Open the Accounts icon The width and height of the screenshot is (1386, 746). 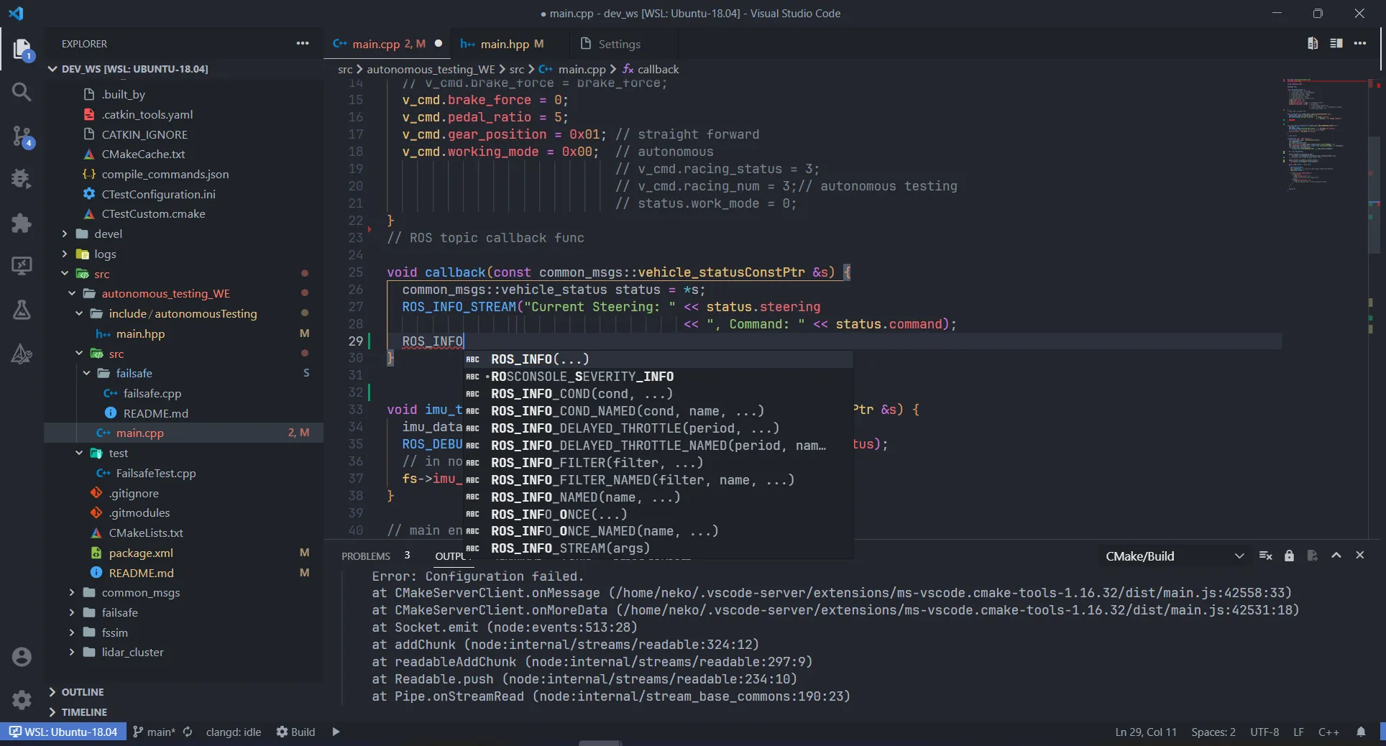[x=22, y=657]
